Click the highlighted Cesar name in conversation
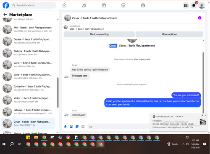 point(113,46)
